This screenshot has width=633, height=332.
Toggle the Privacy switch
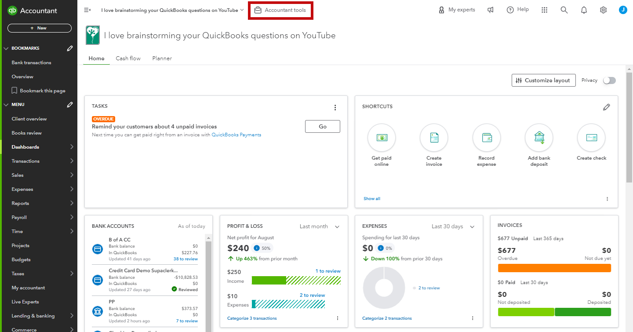coord(609,80)
